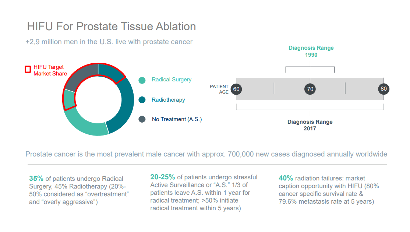Click the Radical Surgery legend dot

pos(142,80)
